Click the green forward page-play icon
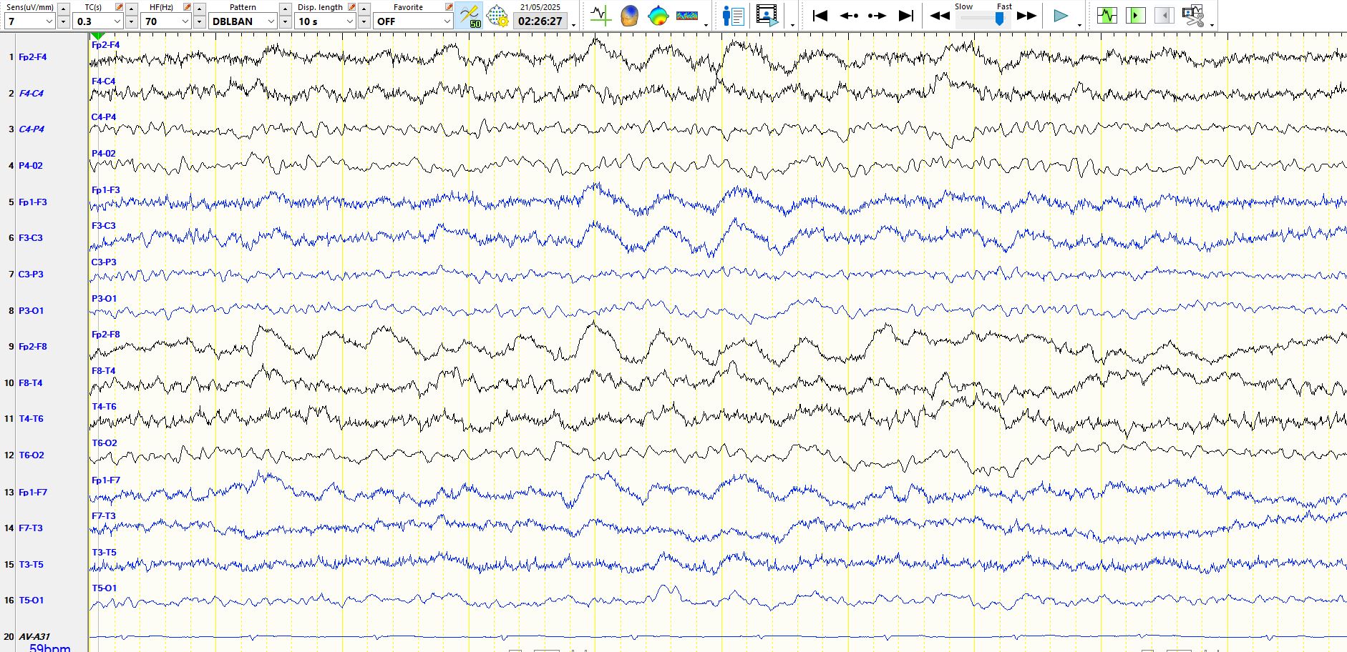The image size is (1347, 652). 1135,15
